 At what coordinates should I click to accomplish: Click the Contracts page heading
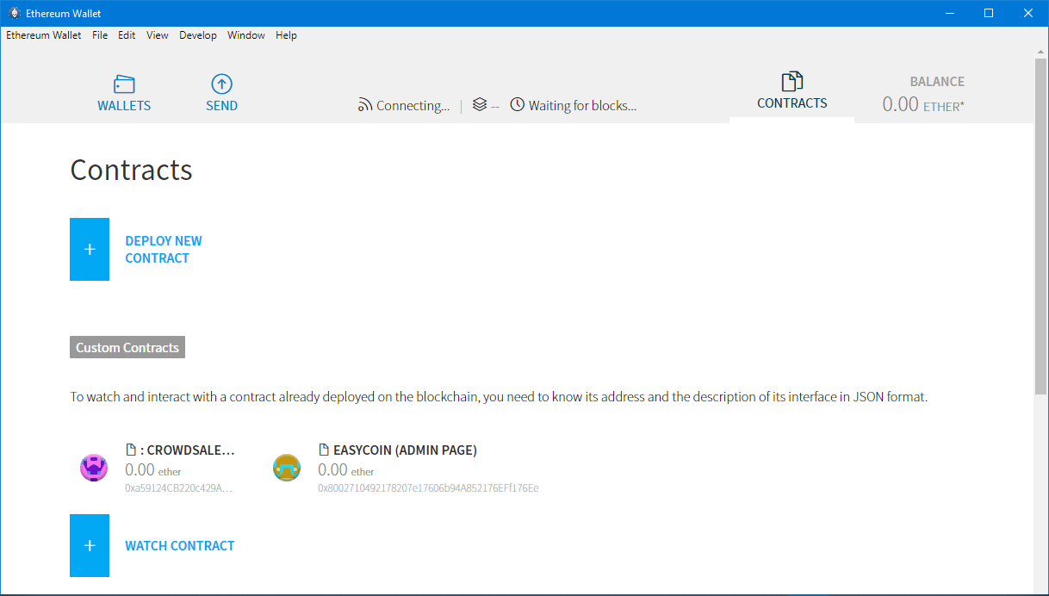(x=131, y=170)
